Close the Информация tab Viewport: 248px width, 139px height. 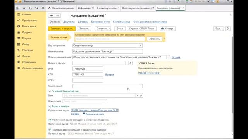(x=93, y=8)
